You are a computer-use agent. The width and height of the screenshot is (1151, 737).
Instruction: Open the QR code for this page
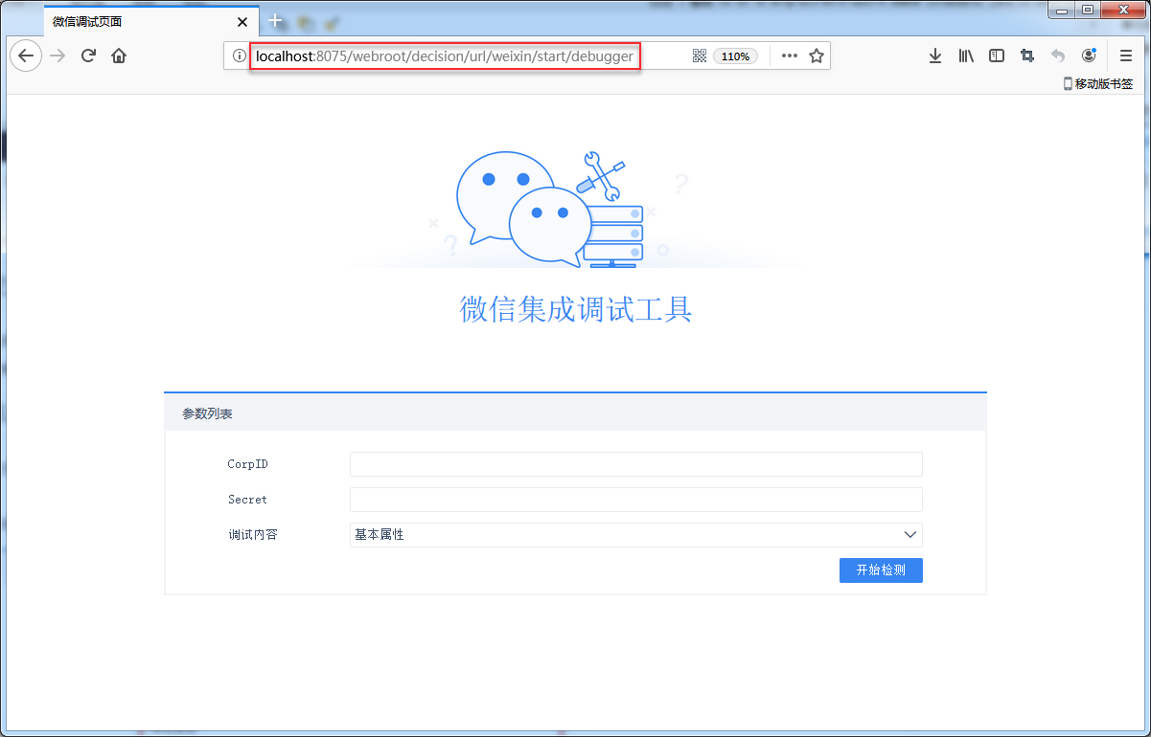(x=700, y=56)
